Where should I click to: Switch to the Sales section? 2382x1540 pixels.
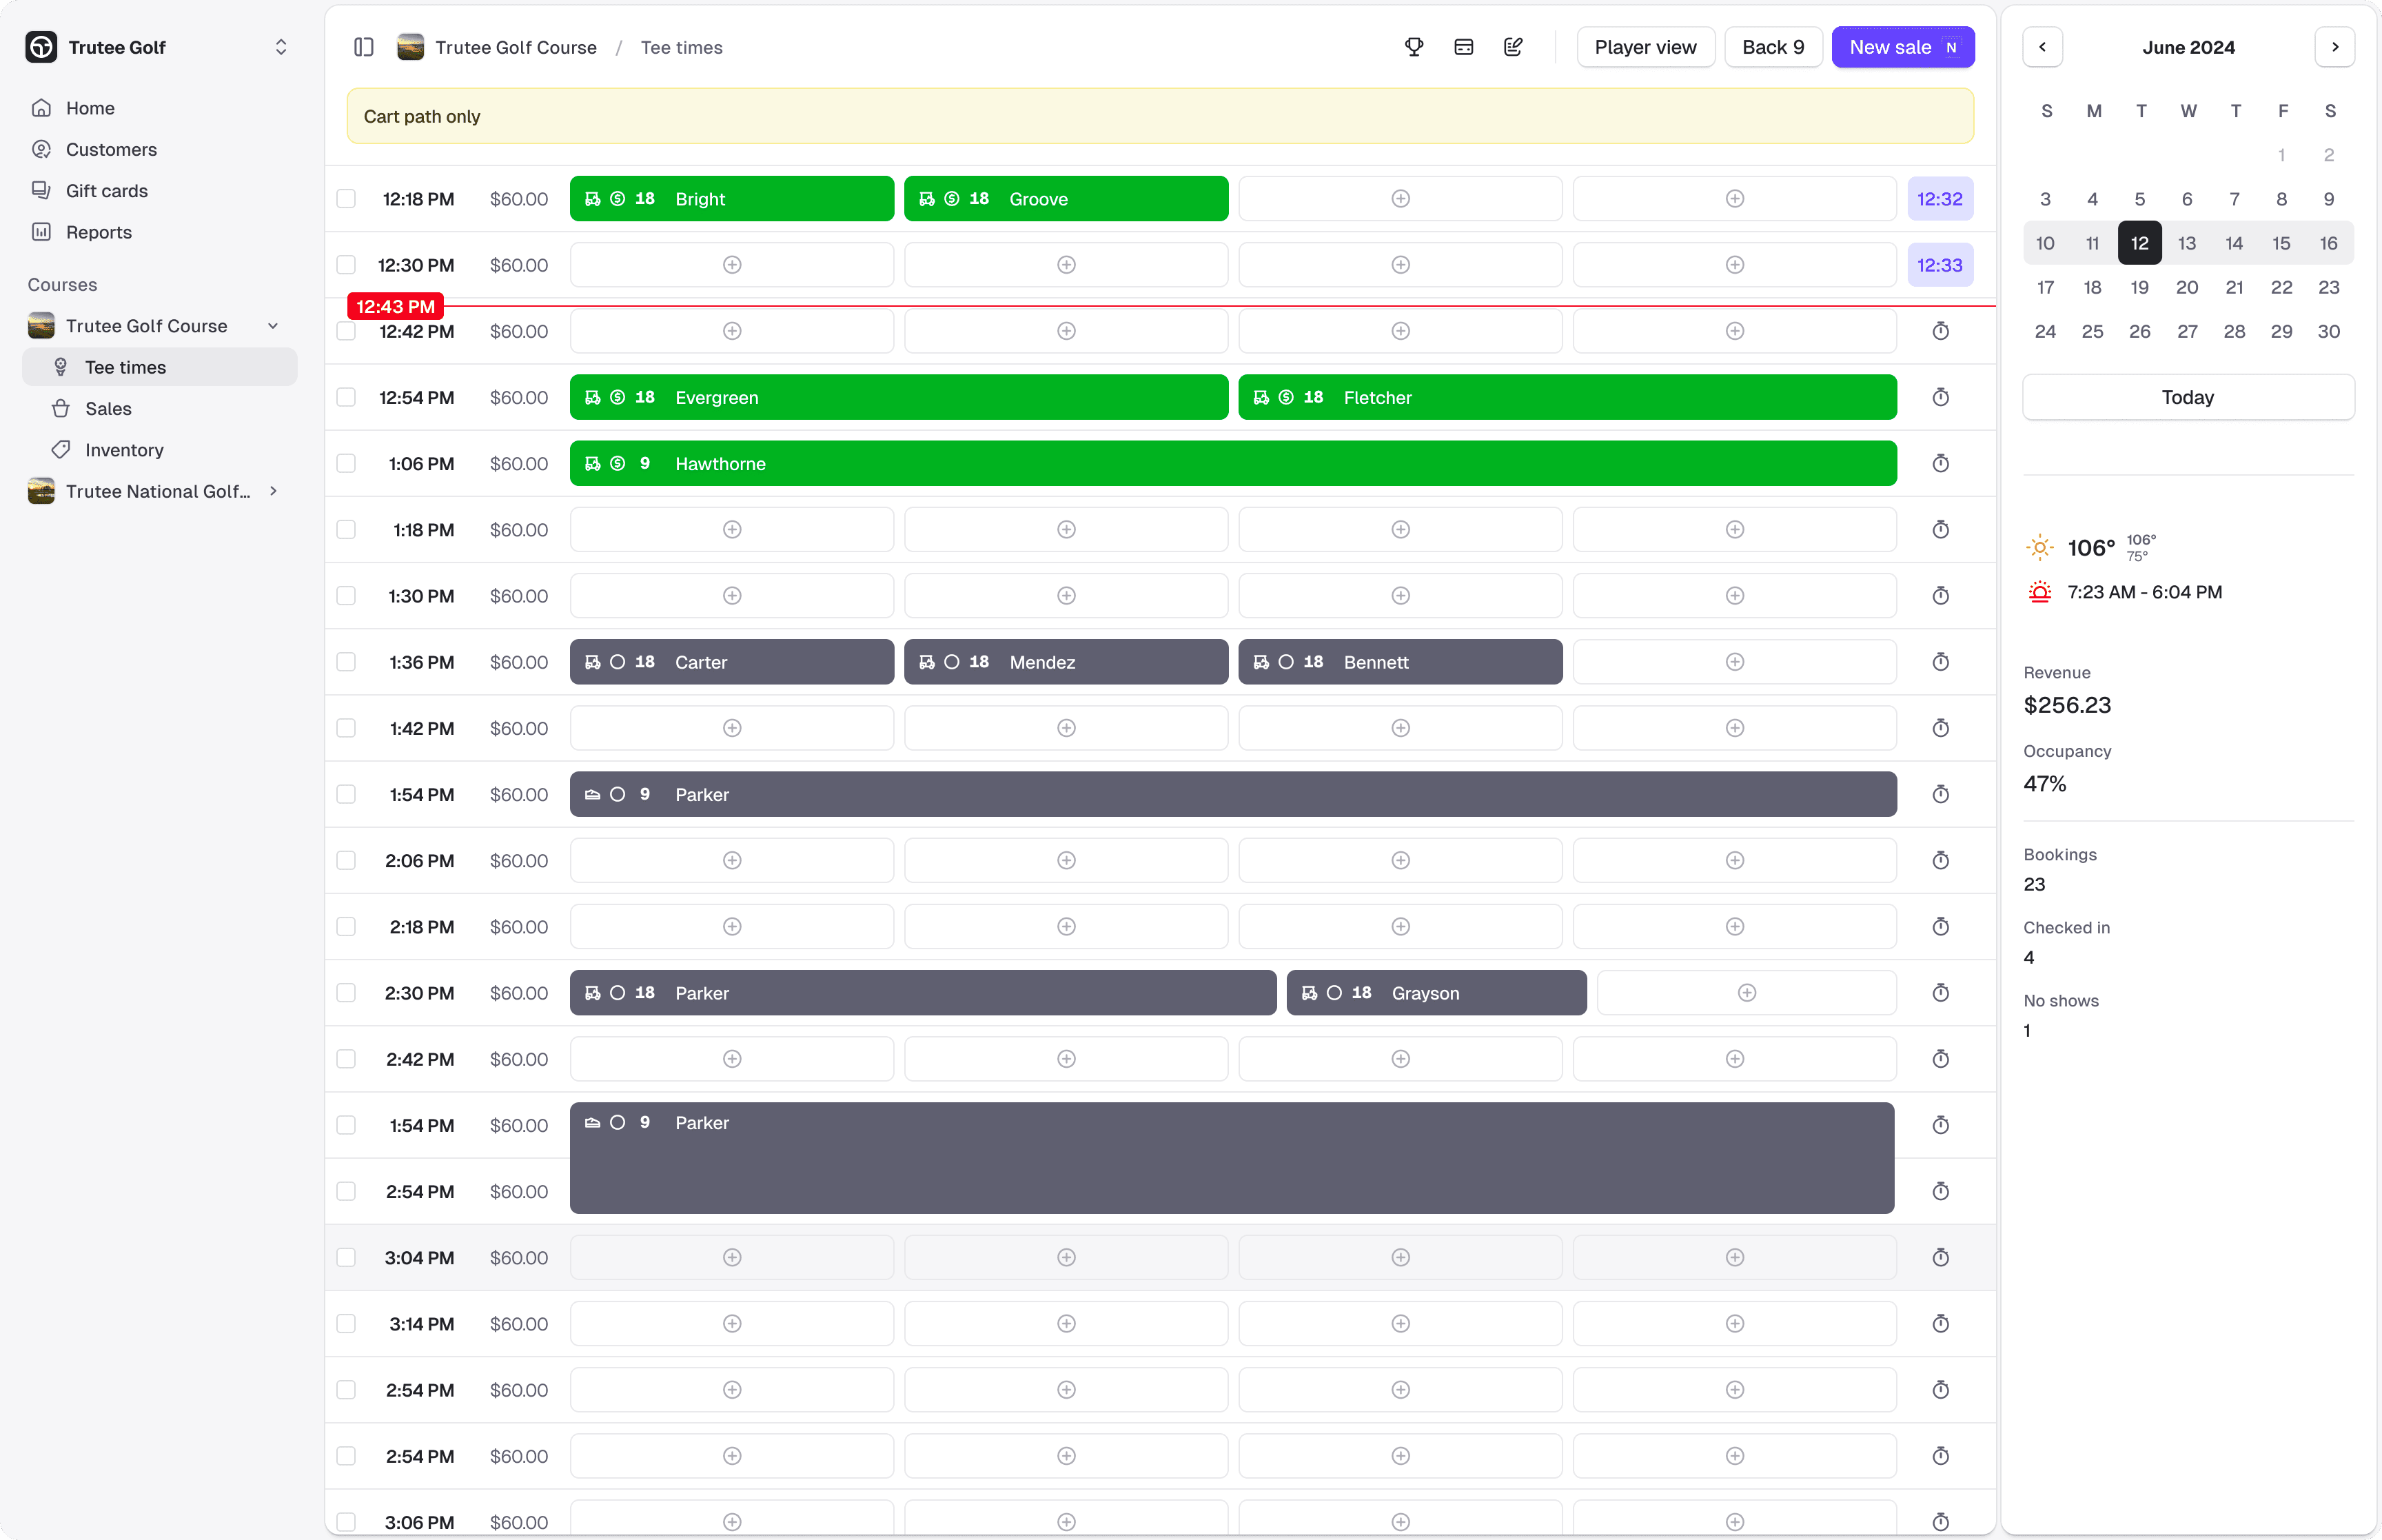pos(107,408)
